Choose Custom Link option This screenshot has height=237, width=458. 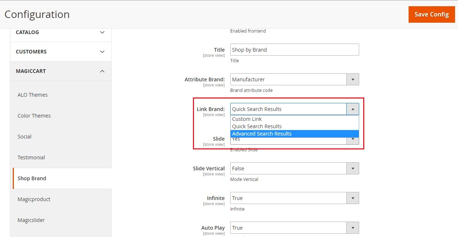tap(247, 119)
